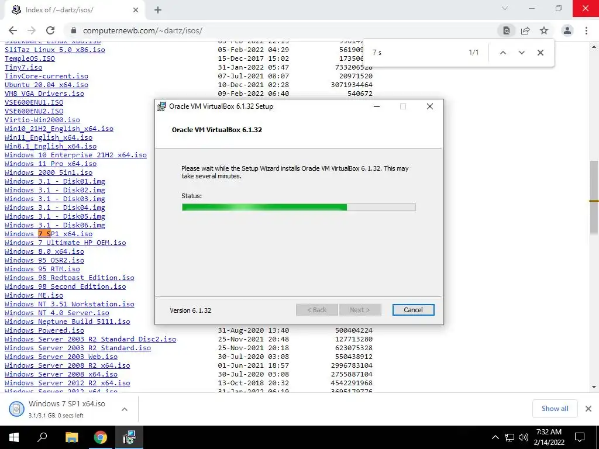The height and width of the screenshot is (449, 599).
Task: Click the scrollbar down arrow
Action: (594, 387)
